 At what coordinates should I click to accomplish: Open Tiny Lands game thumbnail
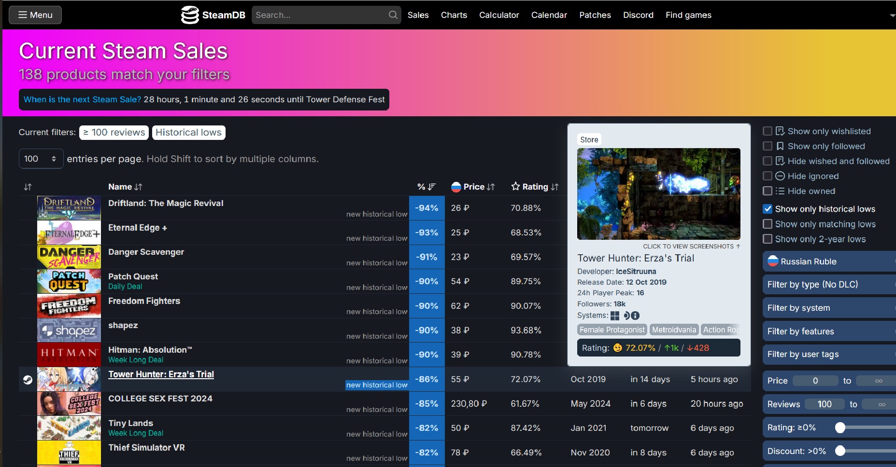[69, 428]
